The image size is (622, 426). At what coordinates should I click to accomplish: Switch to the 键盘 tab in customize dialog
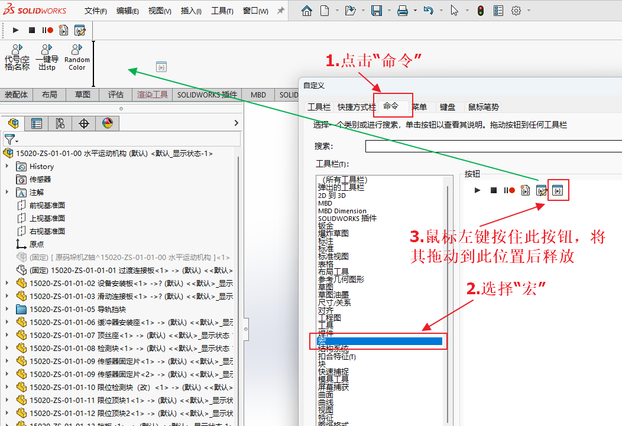click(x=447, y=107)
